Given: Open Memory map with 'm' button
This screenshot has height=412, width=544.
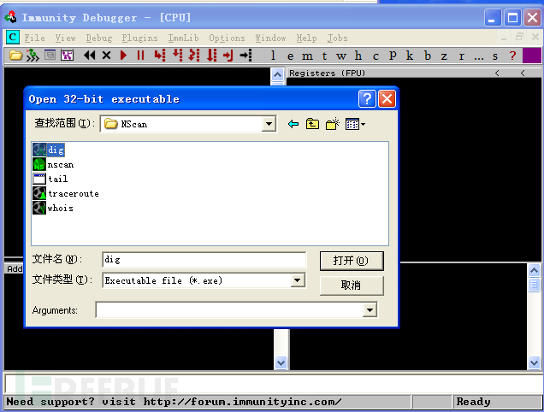Looking at the screenshot, I should (307, 56).
